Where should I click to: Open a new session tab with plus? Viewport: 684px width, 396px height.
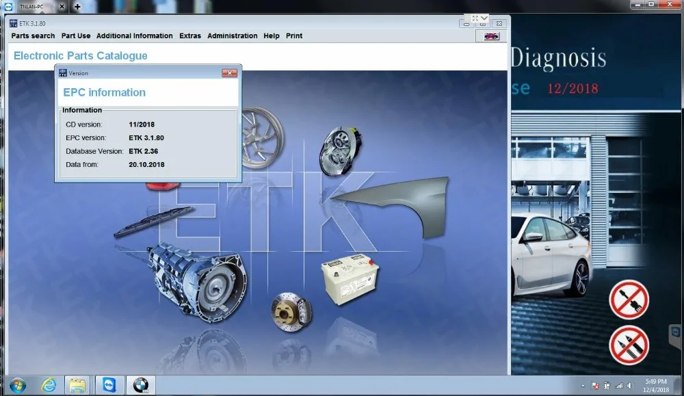pos(77,7)
